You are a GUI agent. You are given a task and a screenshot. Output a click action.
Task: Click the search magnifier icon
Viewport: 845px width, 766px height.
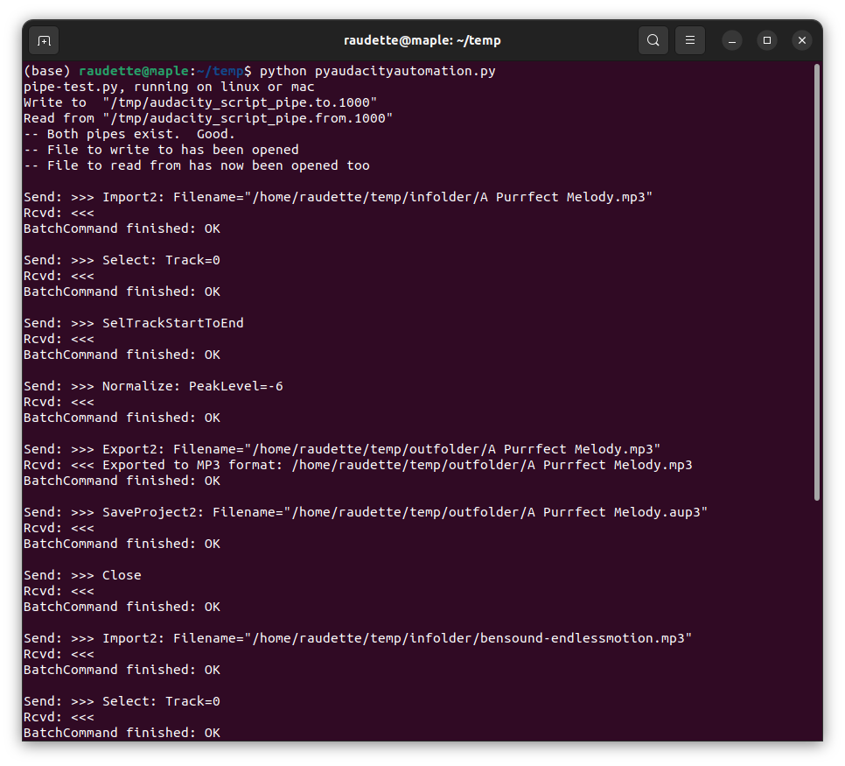tap(653, 40)
